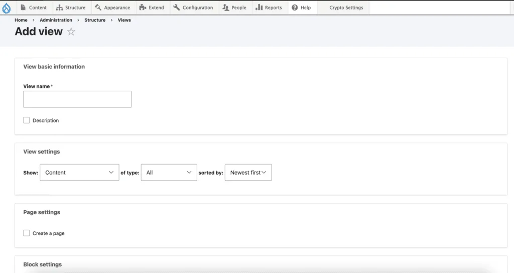Click the Drupal logo icon

tap(6, 8)
